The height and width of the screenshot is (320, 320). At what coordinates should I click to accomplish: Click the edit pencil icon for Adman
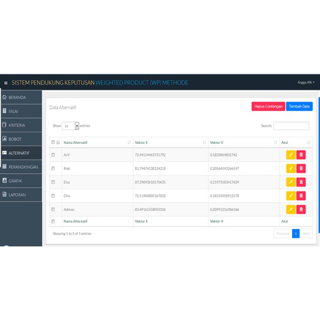291,209
